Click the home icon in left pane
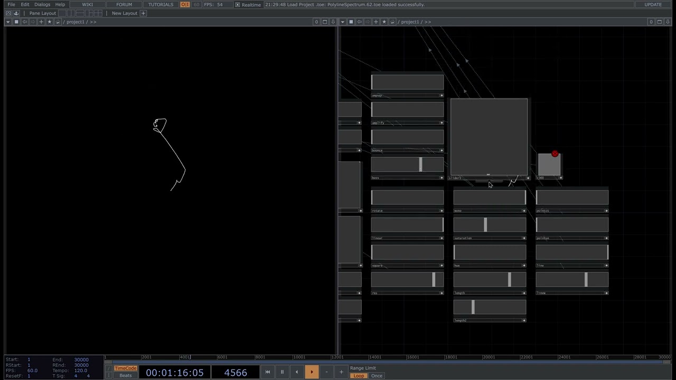676x380 pixels. (58, 22)
